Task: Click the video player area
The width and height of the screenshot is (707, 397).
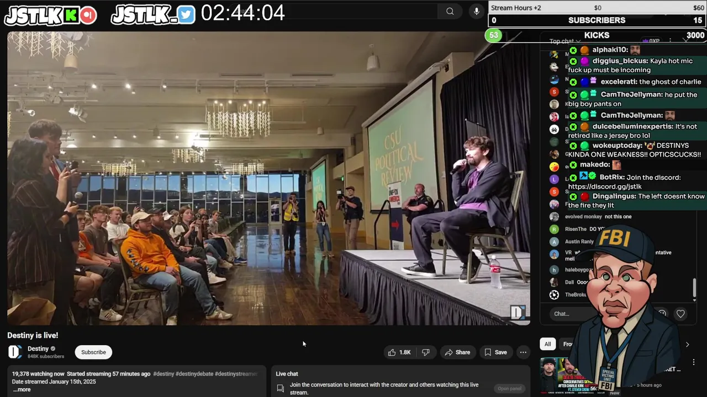Action: coord(268,178)
